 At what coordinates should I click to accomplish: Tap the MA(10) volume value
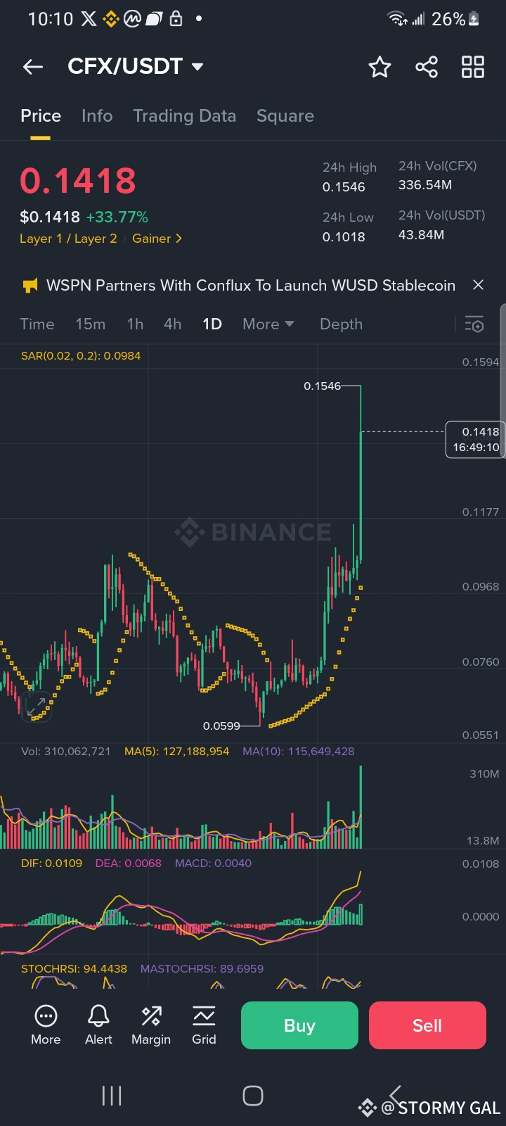[x=298, y=751]
